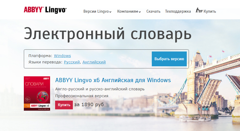Image resolution: width=240 pixels, height=131 pixels.
Task: Click the Англо-русский и русско-английский словарь text
Action: tap(100, 89)
